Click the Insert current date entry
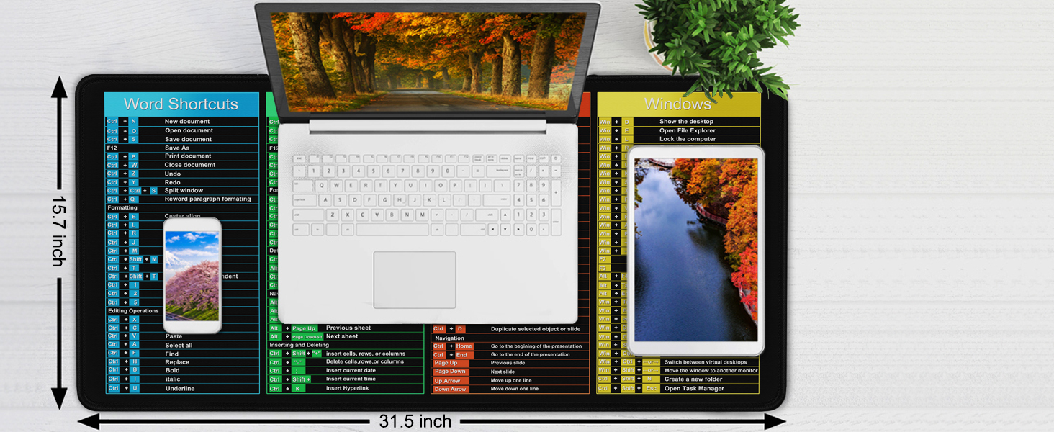 pyautogui.click(x=351, y=371)
